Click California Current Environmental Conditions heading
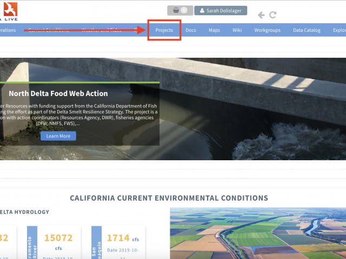 [169, 198]
